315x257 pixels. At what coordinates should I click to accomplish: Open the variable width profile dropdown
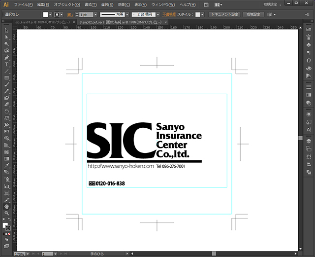click(x=127, y=14)
